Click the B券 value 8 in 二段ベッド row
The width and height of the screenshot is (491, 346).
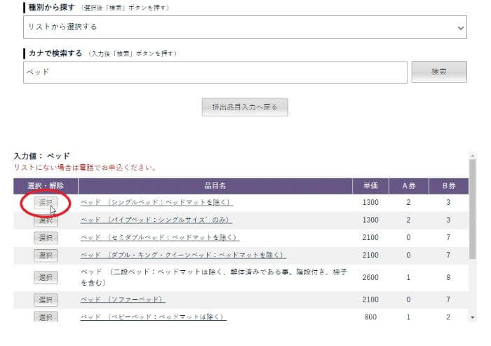click(x=448, y=278)
